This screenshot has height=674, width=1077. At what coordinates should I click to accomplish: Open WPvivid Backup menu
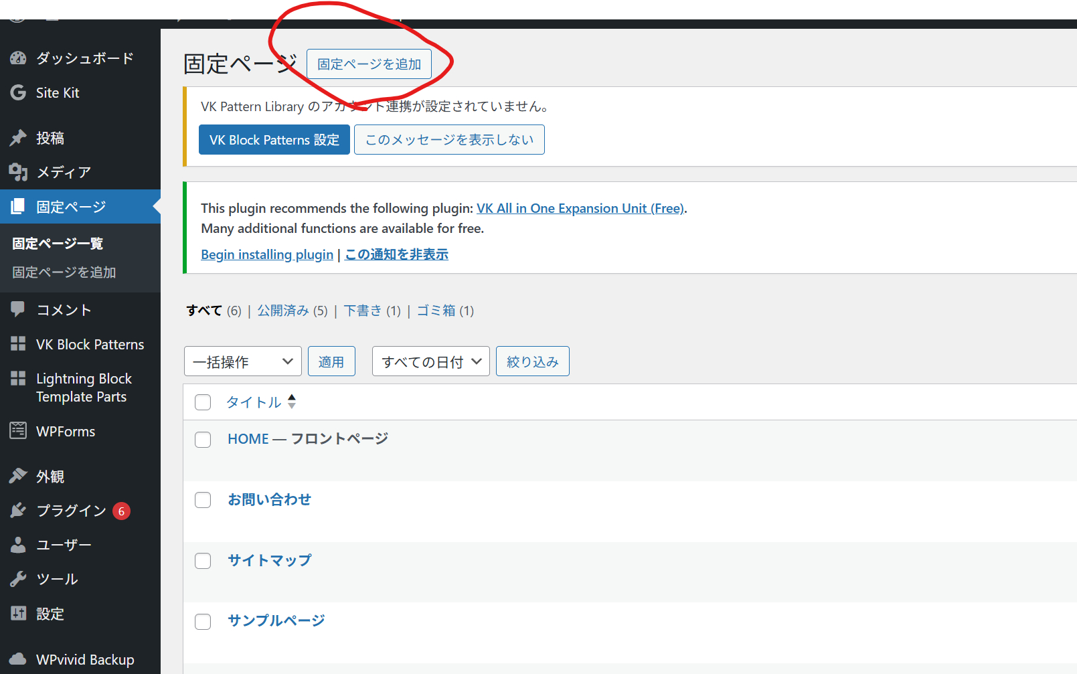(80, 659)
